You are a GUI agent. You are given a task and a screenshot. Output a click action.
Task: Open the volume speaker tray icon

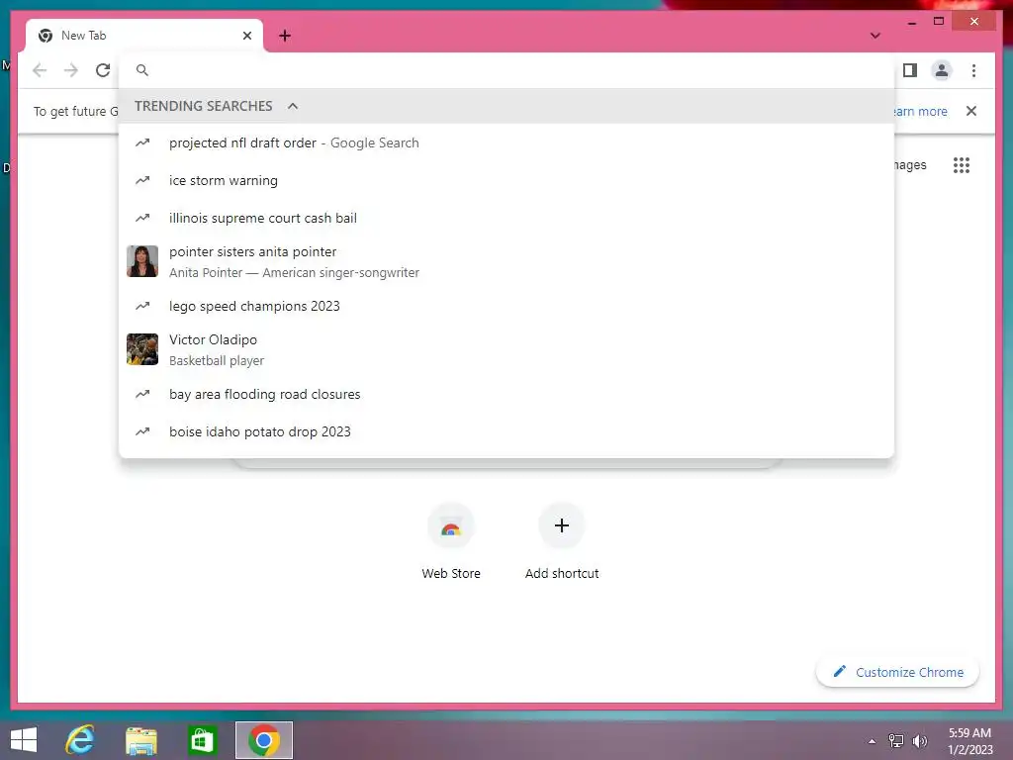tap(919, 740)
